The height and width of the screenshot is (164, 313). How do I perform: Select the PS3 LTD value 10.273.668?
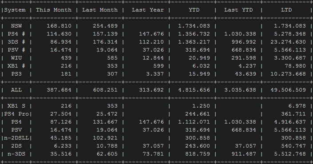point(288,74)
